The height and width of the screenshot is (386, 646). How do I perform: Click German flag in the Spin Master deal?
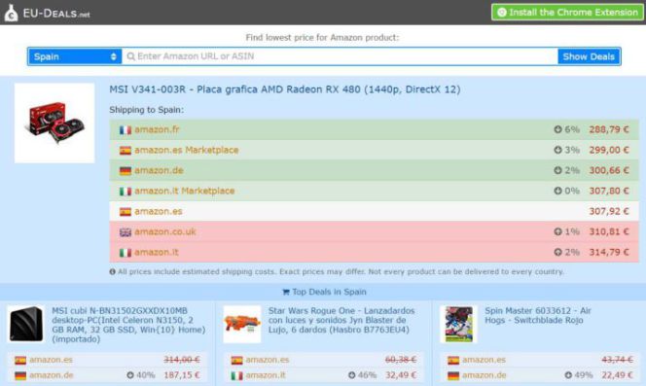[453, 375]
